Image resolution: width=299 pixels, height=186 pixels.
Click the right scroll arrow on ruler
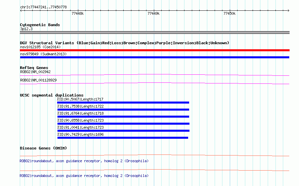(288, 11)
